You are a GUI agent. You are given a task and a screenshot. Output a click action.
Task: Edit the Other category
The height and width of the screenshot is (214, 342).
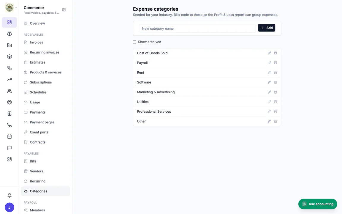(x=269, y=121)
